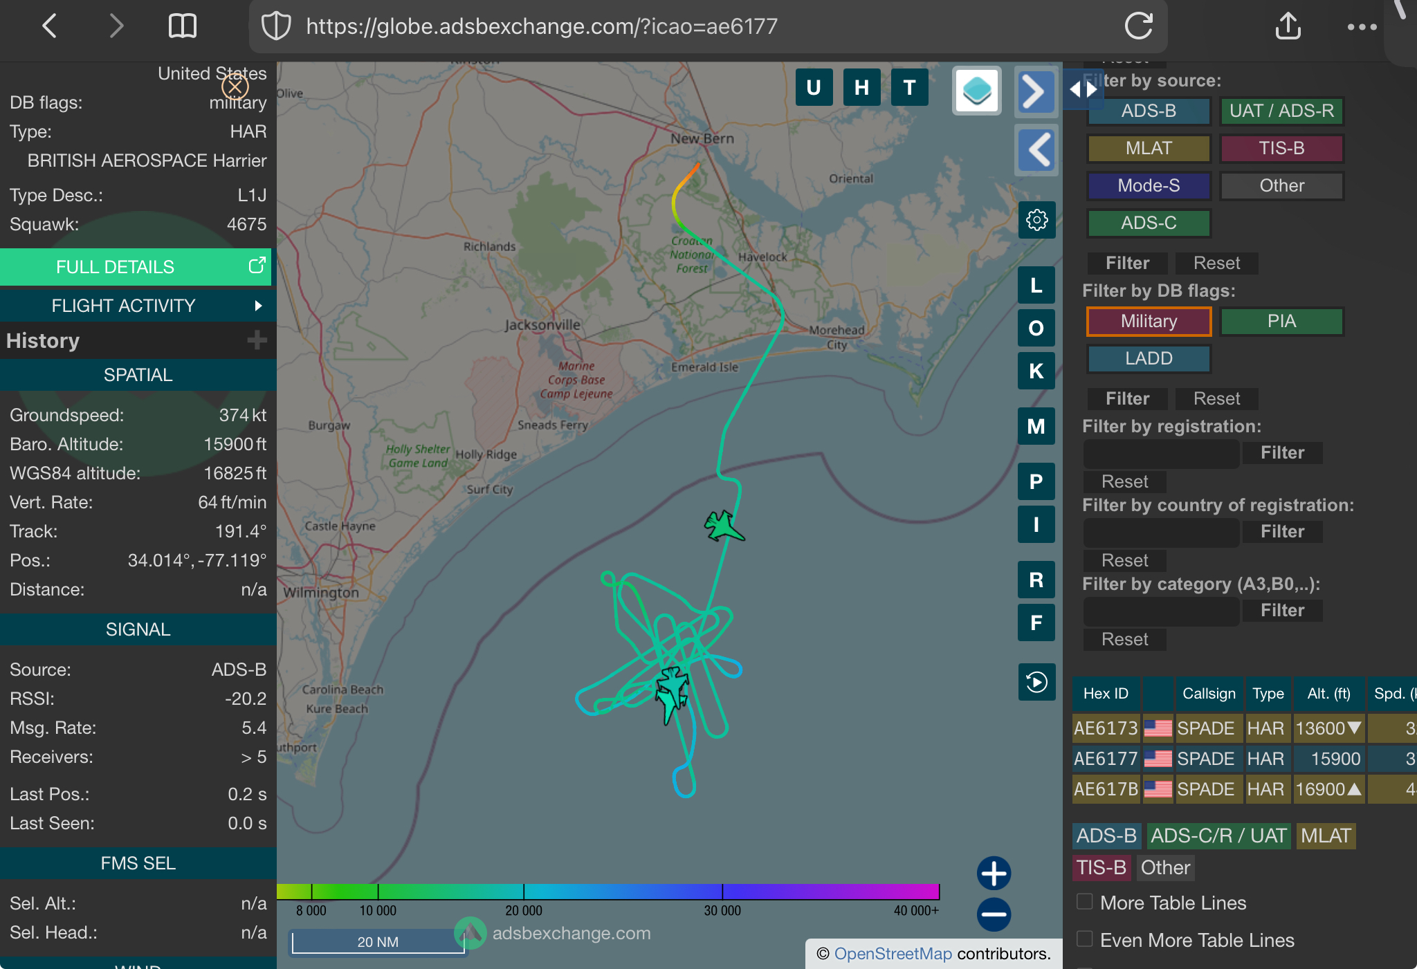Toggle the P map option button
The height and width of the screenshot is (969, 1417).
(x=1036, y=481)
